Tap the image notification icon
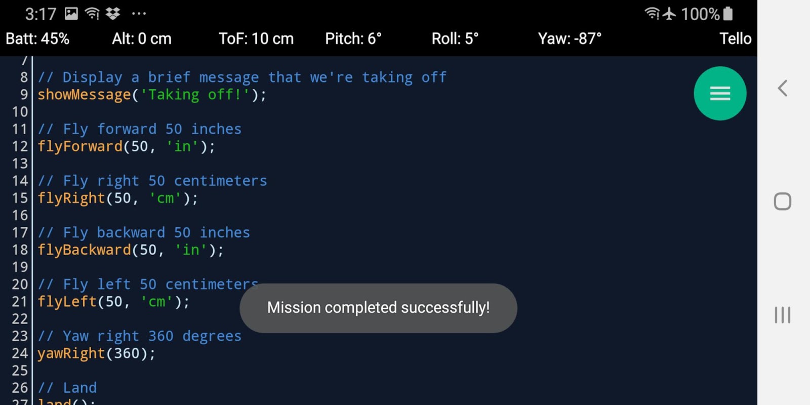Screen dimensions: 810x405 coord(71,14)
